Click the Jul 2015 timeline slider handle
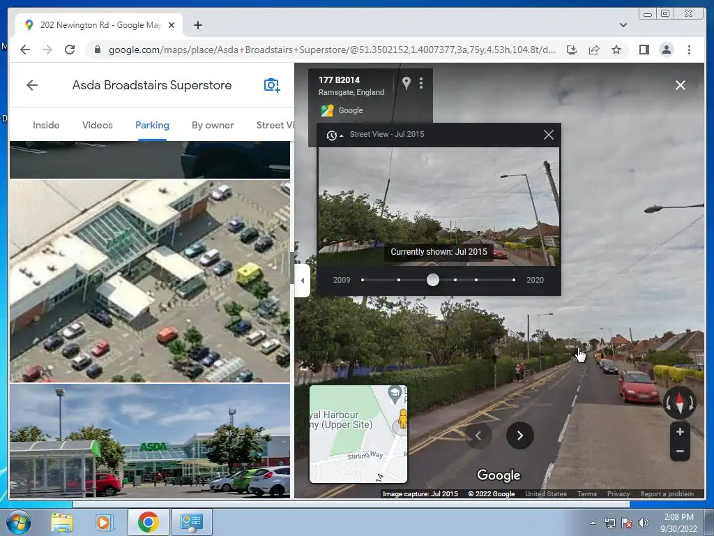This screenshot has width=714, height=536. 433,280
